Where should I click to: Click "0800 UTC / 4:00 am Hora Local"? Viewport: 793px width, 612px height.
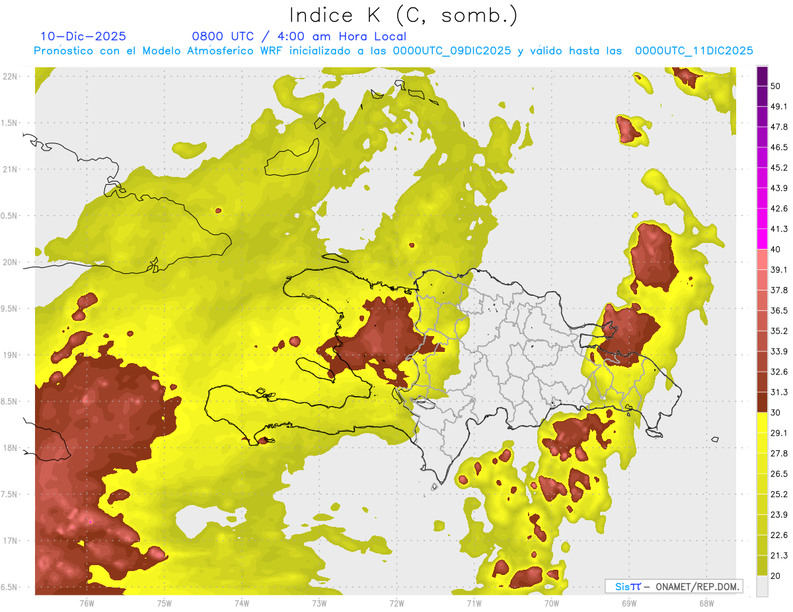pos(299,36)
